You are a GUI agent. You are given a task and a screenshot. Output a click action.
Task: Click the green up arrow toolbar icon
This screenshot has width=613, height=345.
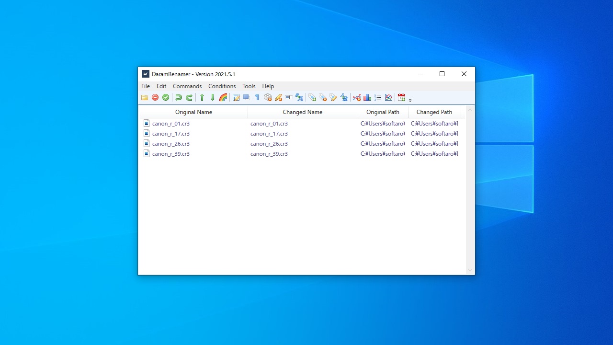(x=202, y=98)
